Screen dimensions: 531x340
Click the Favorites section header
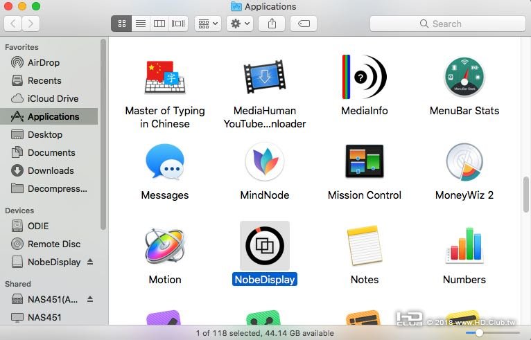click(x=21, y=47)
